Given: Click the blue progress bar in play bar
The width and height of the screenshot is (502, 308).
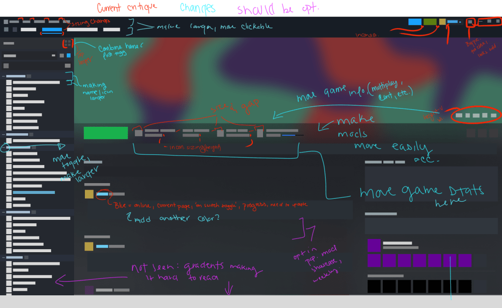Looking at the screenshot, I should tap(289, 135).
